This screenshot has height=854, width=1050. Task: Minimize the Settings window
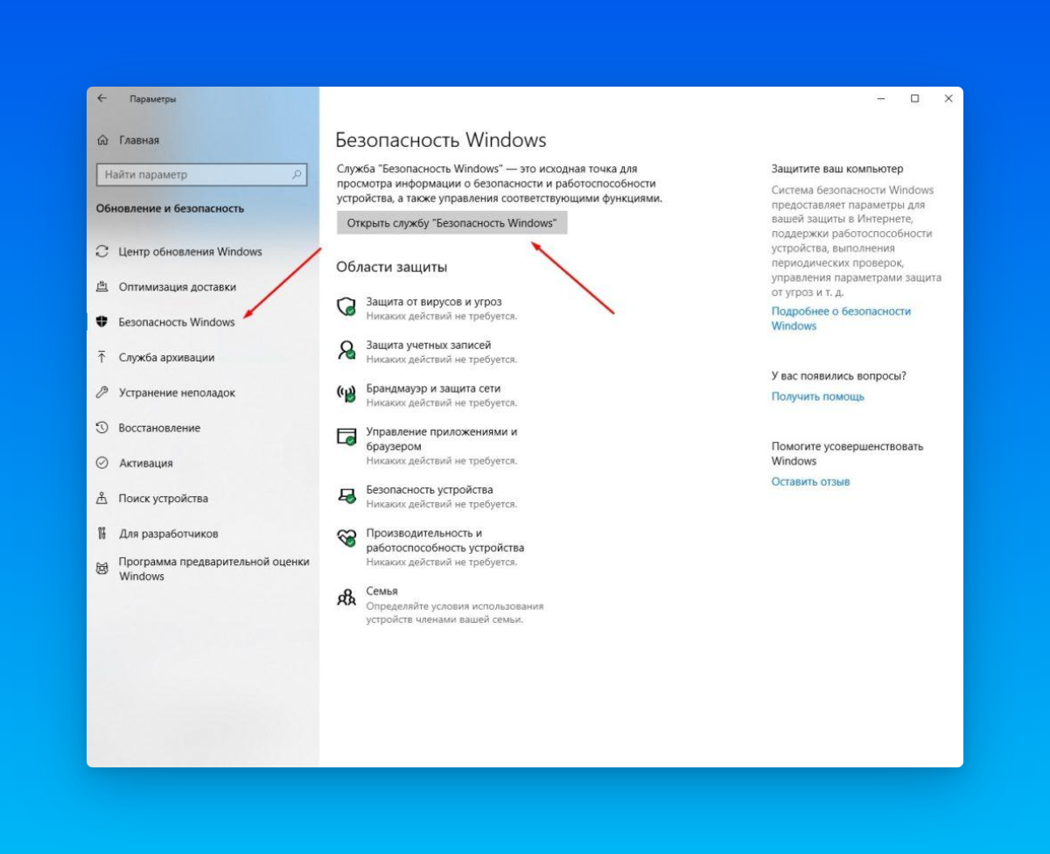click(x=881, y=99)
